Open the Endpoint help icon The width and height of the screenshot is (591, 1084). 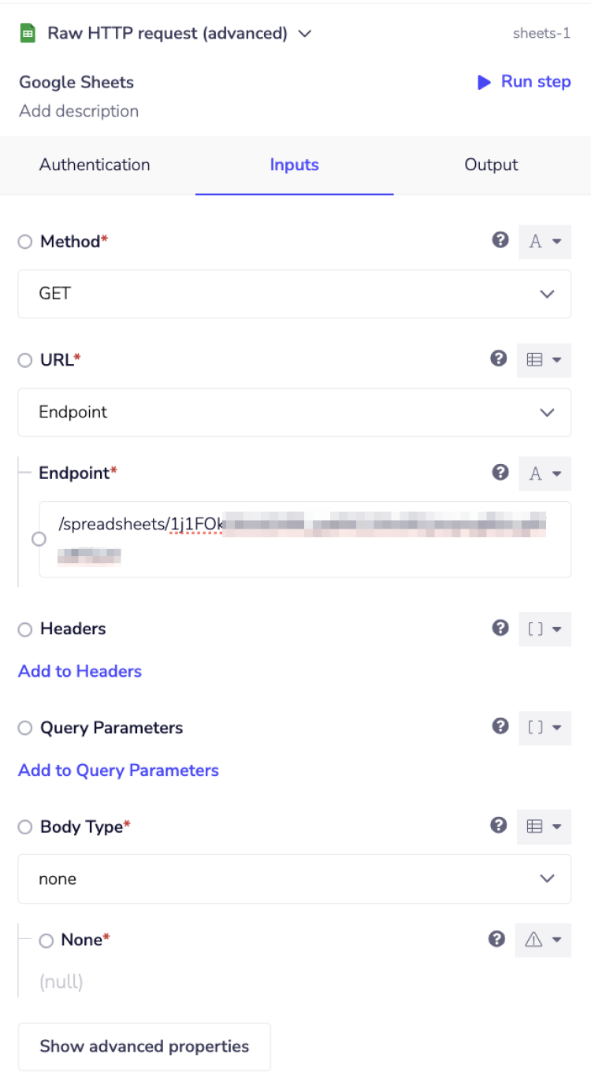pos(500,472)
